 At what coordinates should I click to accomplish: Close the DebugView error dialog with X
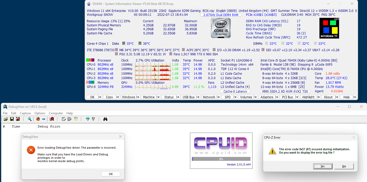click(120, 136)
